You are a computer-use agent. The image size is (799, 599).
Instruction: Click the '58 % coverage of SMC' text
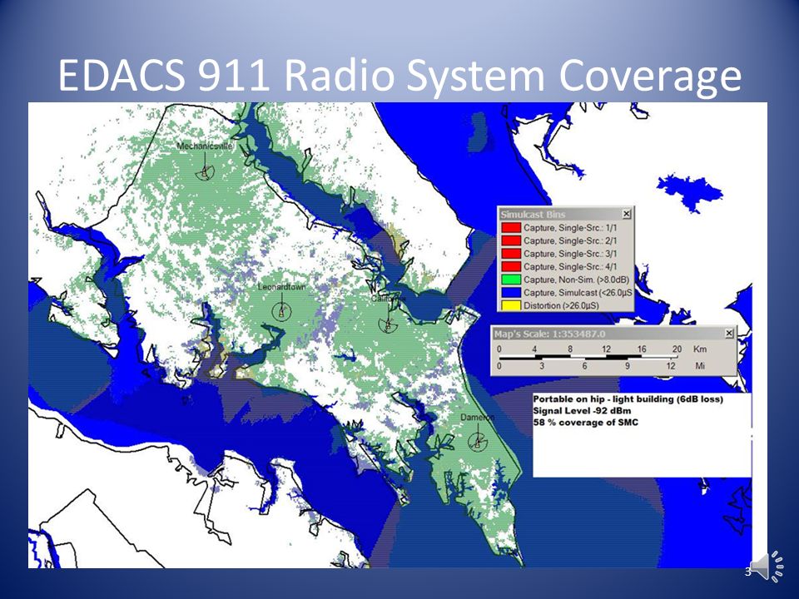[585, 423]
